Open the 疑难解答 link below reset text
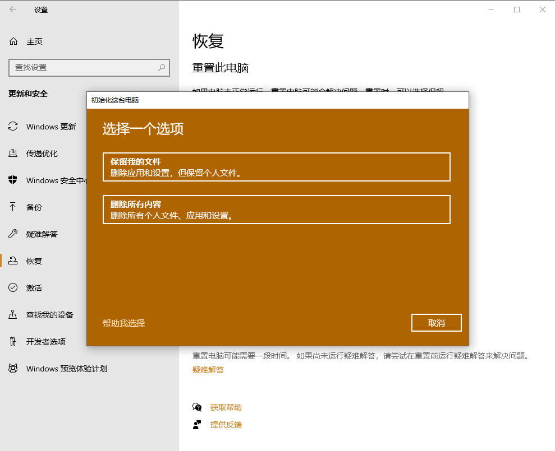This screenshot has width=555, height=451. point(208,370)
